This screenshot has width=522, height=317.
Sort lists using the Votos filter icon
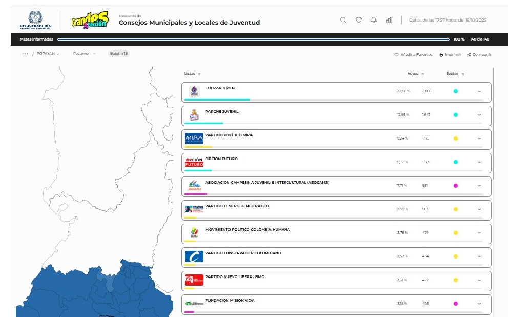pyautogui.click(x=423, y=74)
